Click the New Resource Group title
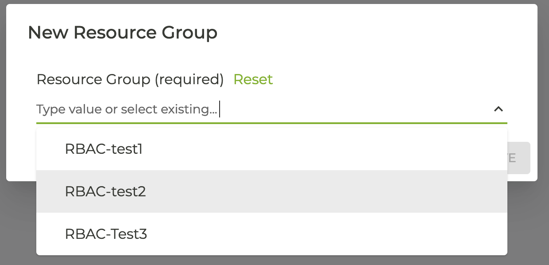This screenshot has height=265, width=549. tap(123, 33)
